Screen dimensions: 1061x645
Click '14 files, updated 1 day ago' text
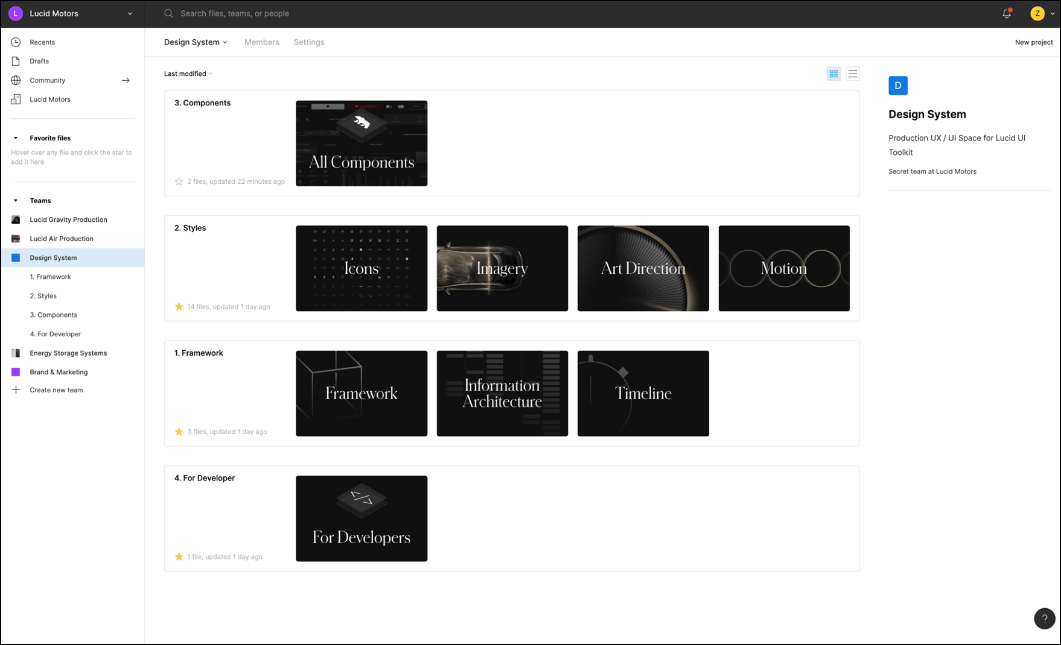coord(229,307)
